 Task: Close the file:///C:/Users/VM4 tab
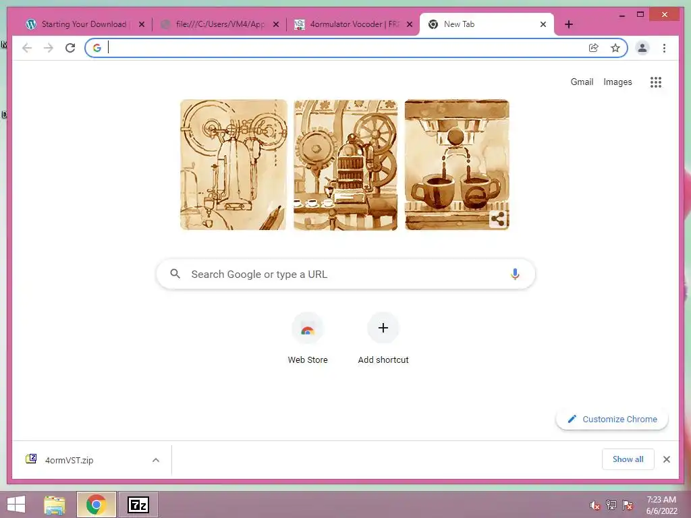point(276,24)
